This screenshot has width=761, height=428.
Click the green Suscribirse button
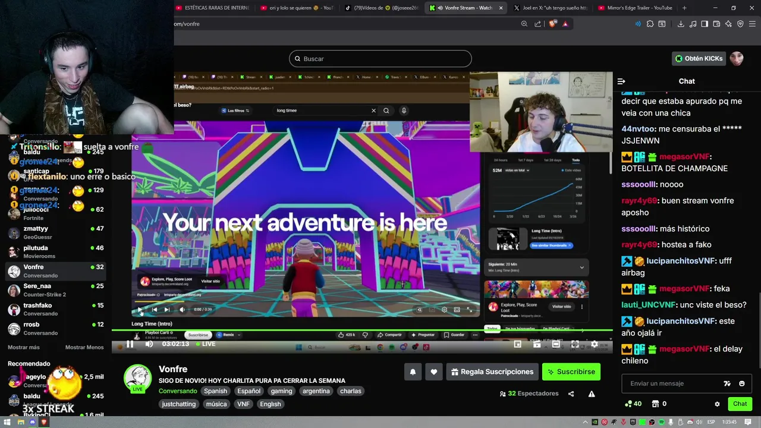pos(571,372)
